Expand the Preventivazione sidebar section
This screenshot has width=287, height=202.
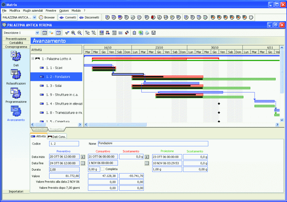click(x=16, y=39)
